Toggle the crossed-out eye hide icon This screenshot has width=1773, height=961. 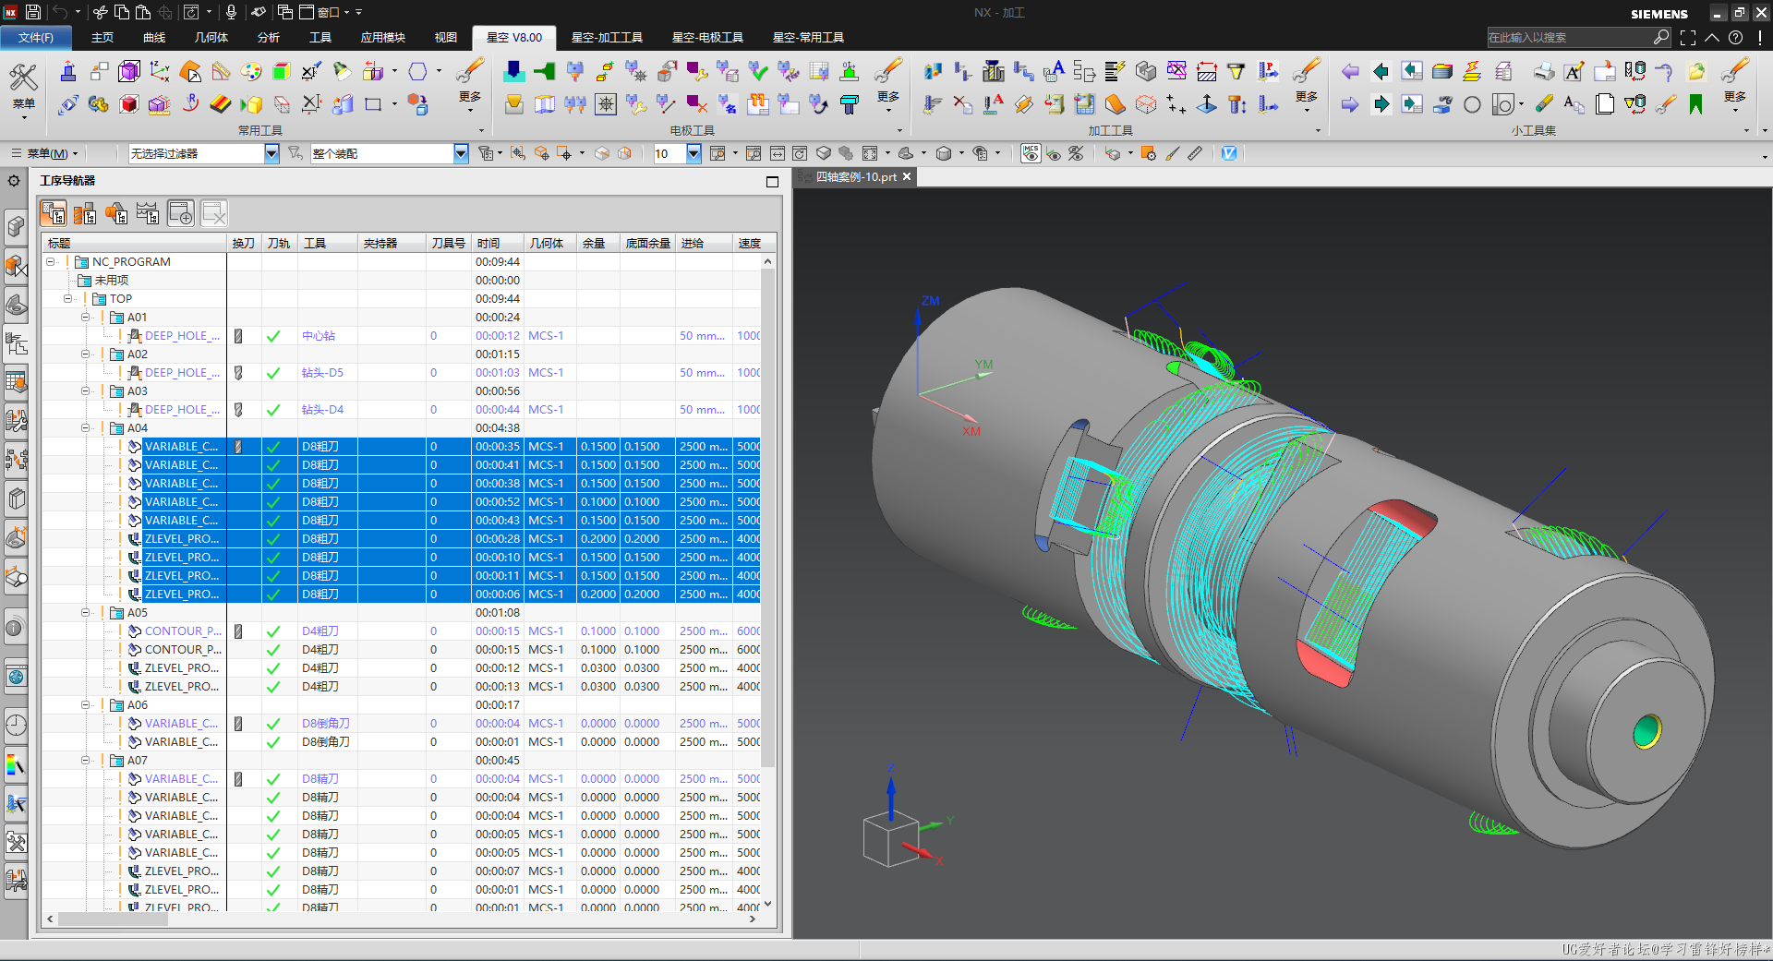tap(1076, 153)
